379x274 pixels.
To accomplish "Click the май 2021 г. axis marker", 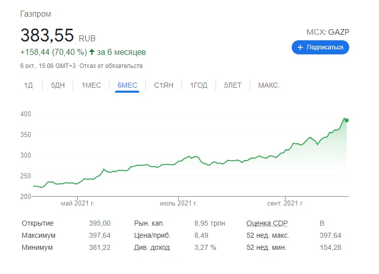I will click(x=77, y=203).
